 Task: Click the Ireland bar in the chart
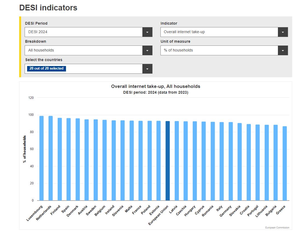pyautogui.click(x=114, y=161)
